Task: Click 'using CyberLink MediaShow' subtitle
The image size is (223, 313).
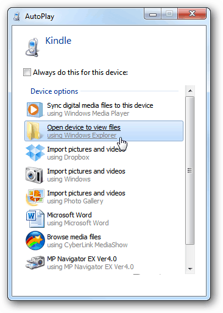Action: coord(87,245)
